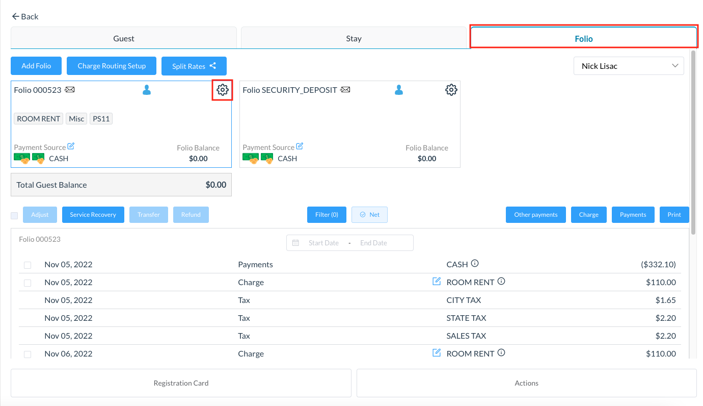The width and height of the screenshot is (703, 406).
Task: Edit the Nov 05 ROOM RENT charge
Action: point(436,282)
